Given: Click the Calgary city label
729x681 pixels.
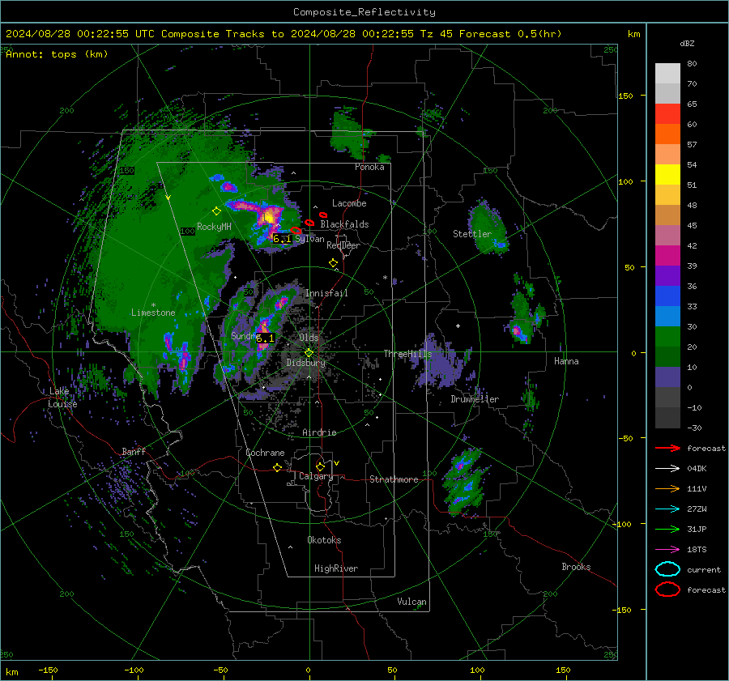Looking at the screenshot, I should click(x=316, y=476).
